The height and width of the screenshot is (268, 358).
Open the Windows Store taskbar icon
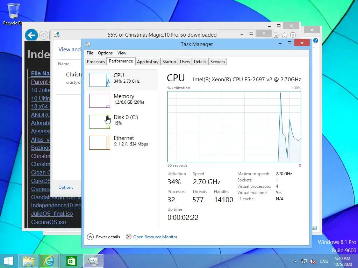coord(71,261)
